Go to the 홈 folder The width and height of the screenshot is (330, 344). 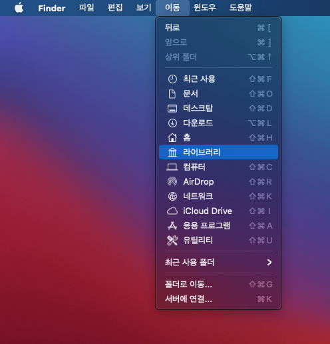click(218, 137)
